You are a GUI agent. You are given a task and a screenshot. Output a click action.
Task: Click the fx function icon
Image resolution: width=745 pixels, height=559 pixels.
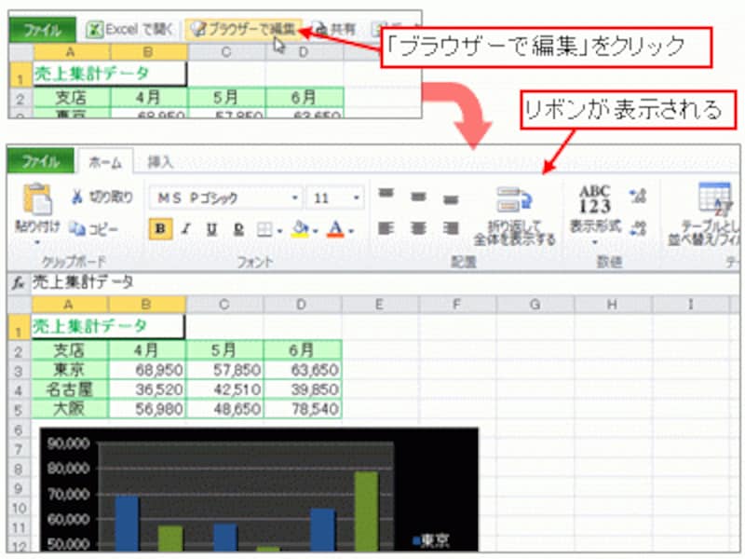coord(18,283)
